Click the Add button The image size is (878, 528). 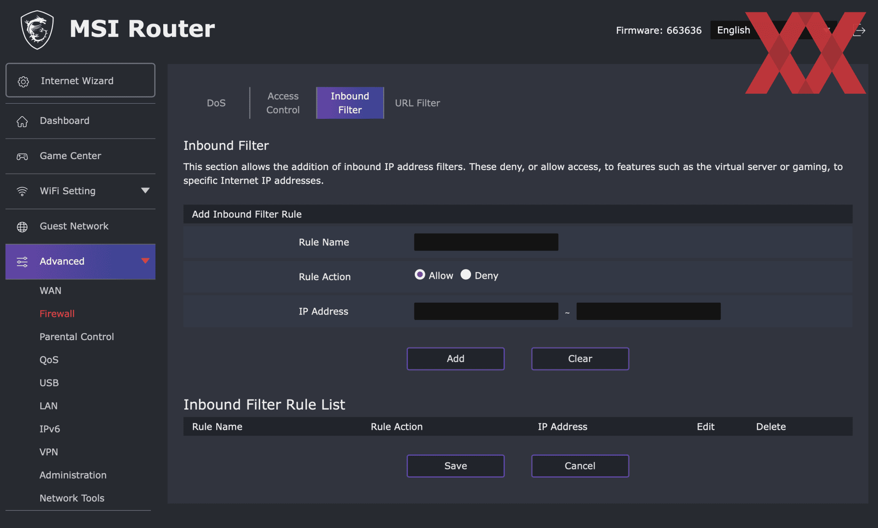[x=455, y=359]
